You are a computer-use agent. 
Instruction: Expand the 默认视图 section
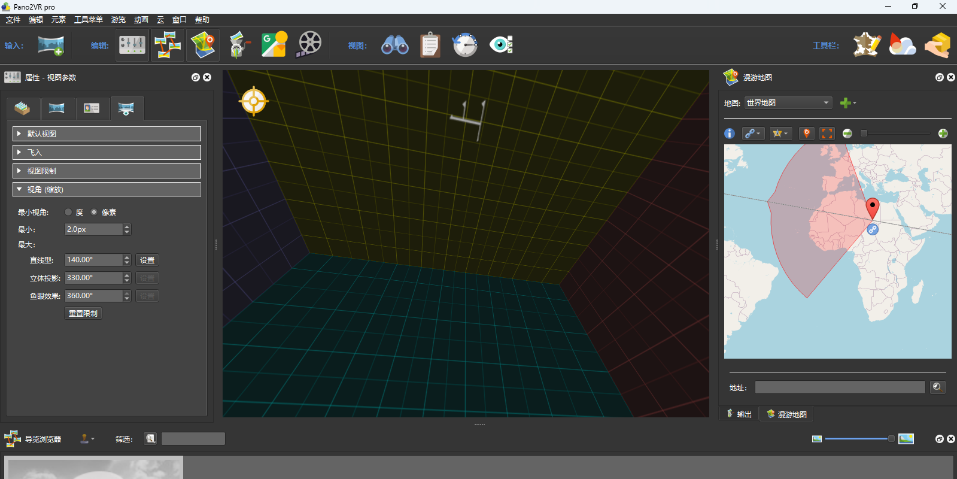click(107, 134)
